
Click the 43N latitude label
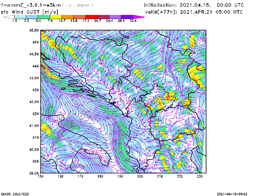[x=36, y=90]
